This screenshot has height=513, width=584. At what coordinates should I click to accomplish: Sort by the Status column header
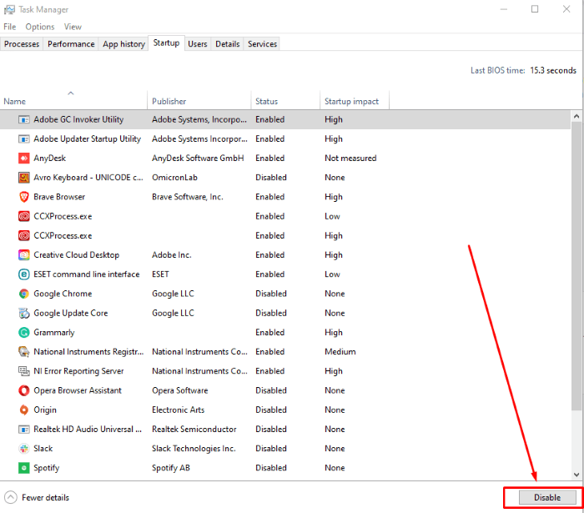(x=285, y=100)
